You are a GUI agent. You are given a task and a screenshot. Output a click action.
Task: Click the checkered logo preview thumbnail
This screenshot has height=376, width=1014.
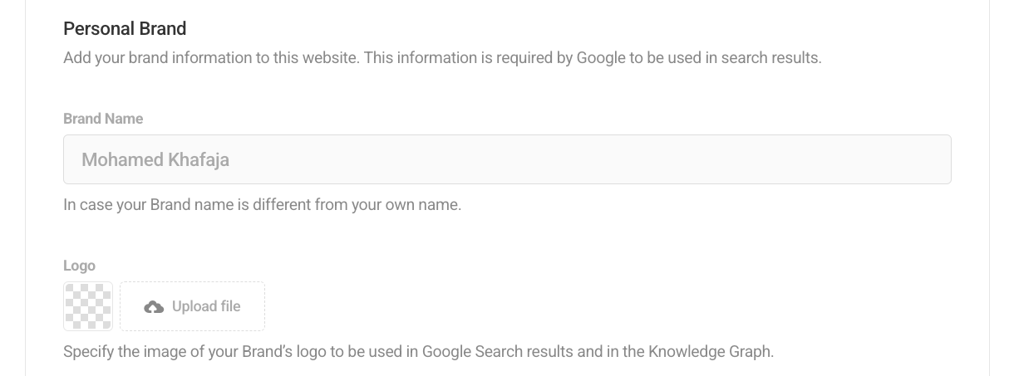[88, 306]
